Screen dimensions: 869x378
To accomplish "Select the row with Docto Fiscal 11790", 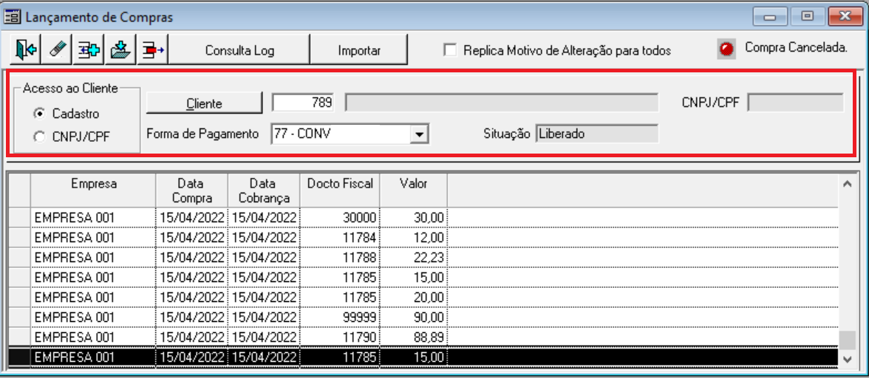I will [x=424, y=337].
